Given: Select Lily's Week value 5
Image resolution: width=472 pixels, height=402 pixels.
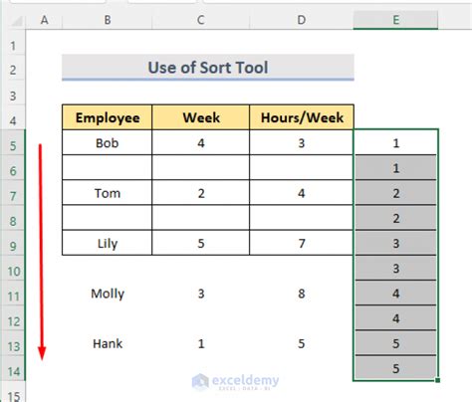Looking at the screenshot, I should (x=201, y=243).
